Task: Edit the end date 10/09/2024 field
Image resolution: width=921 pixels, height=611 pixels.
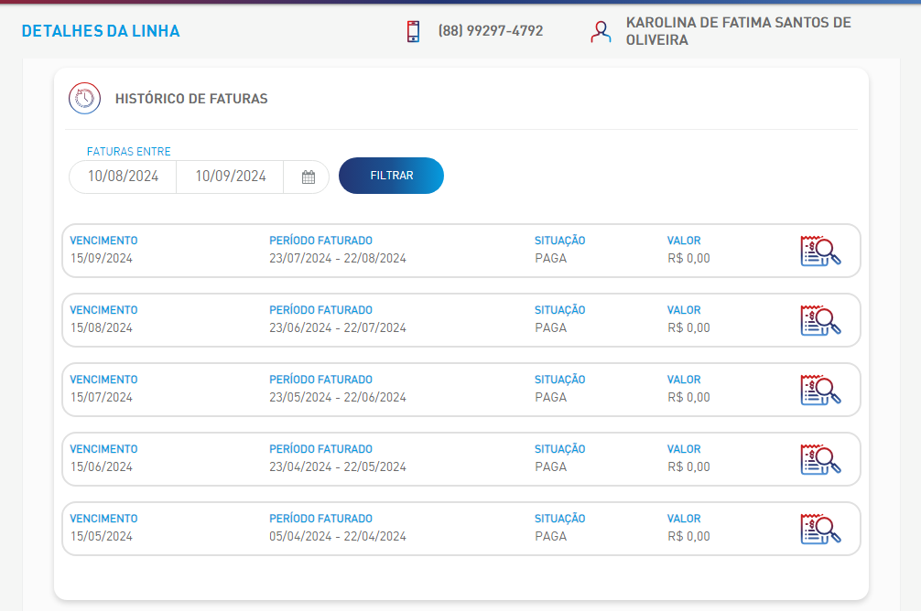Action: [x=231, y=177]
